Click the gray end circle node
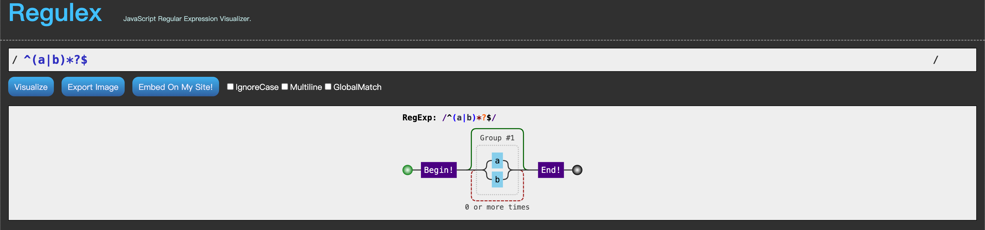This screenshot has height=230, width=985. point(577,170)
